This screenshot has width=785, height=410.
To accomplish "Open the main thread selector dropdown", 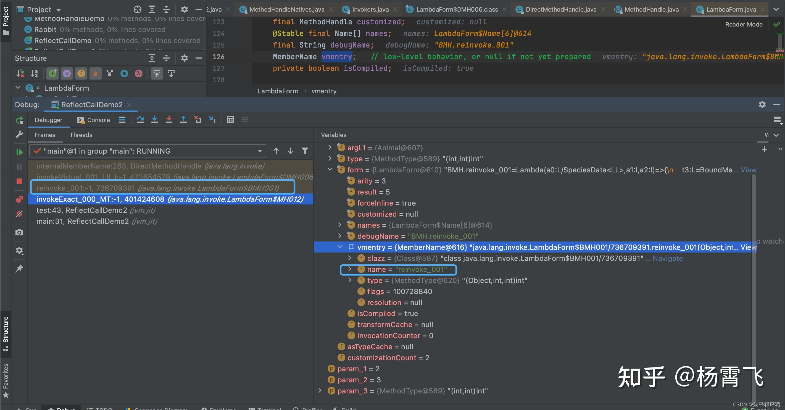I will pyautogui.click(x=260, y=151).
